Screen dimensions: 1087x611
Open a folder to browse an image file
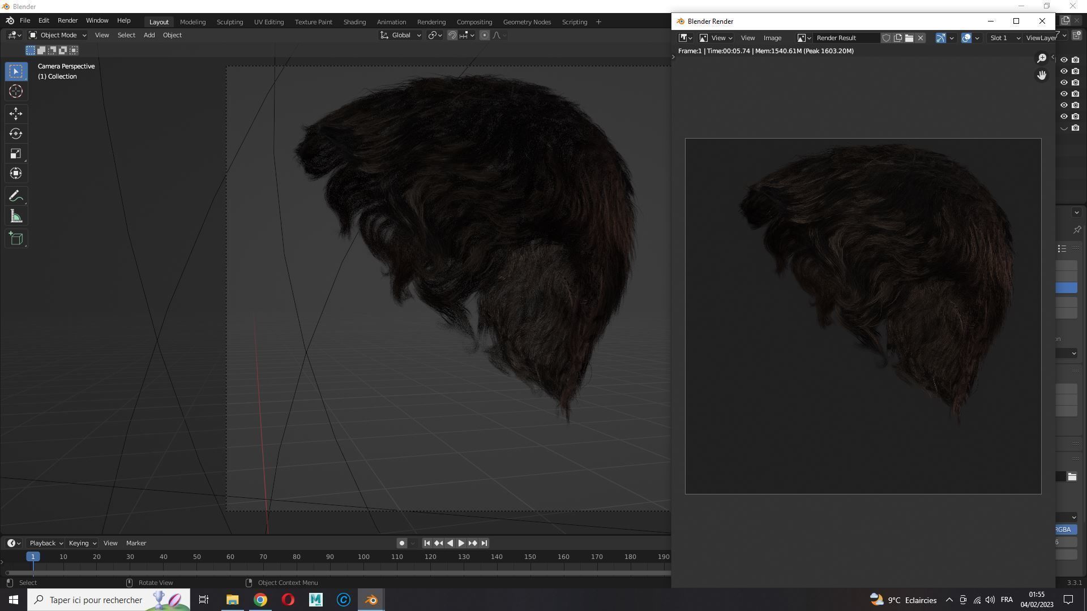(x=909, y=38)
